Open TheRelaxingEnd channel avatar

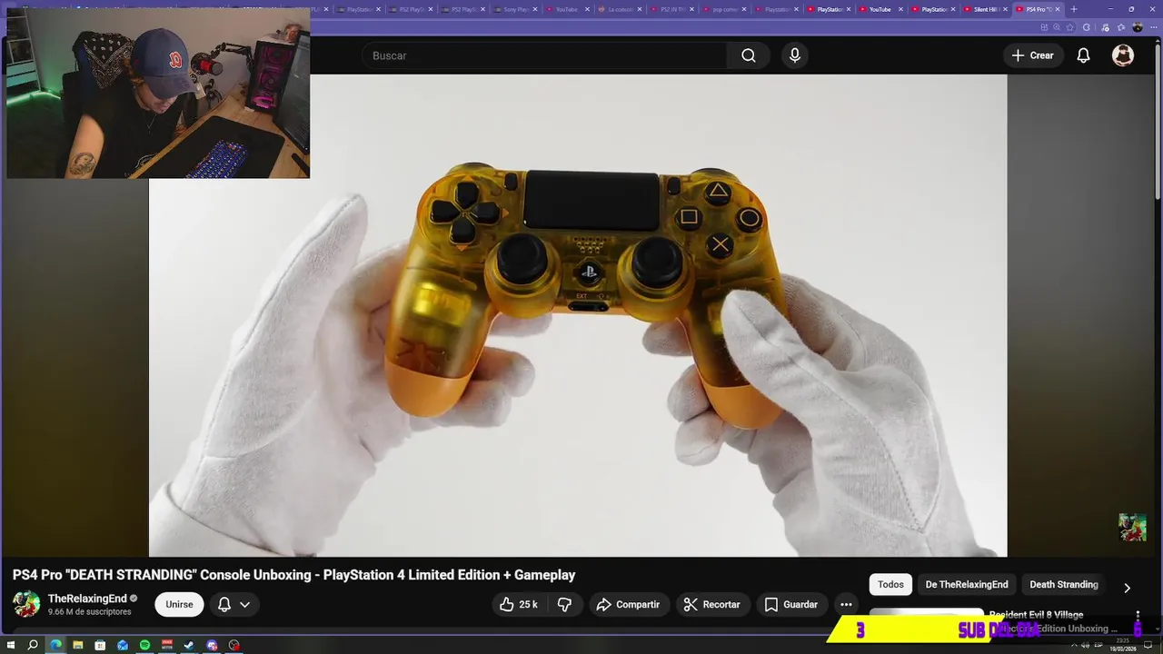26,604
